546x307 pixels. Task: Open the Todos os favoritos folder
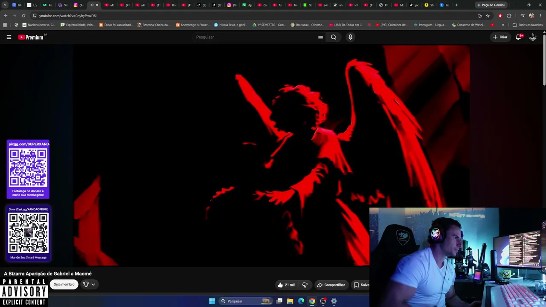pyautogui.click(x=528, y=25)
